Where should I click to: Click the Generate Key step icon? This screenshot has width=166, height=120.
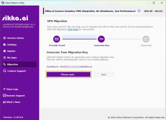click(101, 39)
